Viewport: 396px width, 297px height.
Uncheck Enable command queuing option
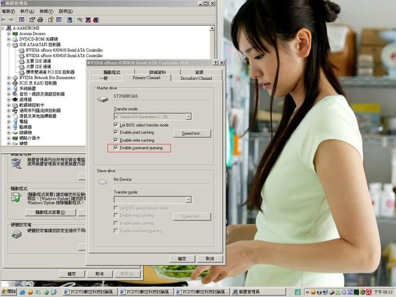click(116, 148)
